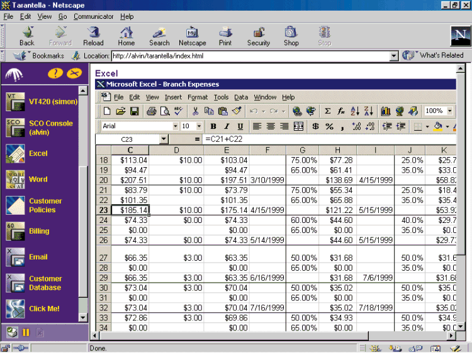The width and height of the screenshot is (472, 353).
Task: Apply the Percent Style icon
Action: [x=329, y=126]
